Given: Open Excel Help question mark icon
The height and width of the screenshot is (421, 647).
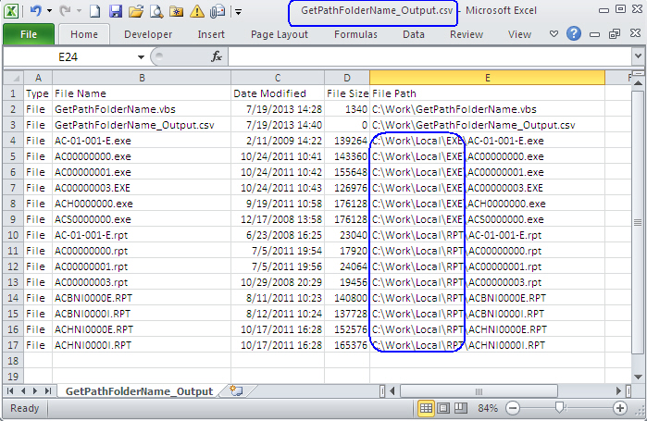Looking at the screenshot, I should [x=574, y=33].
